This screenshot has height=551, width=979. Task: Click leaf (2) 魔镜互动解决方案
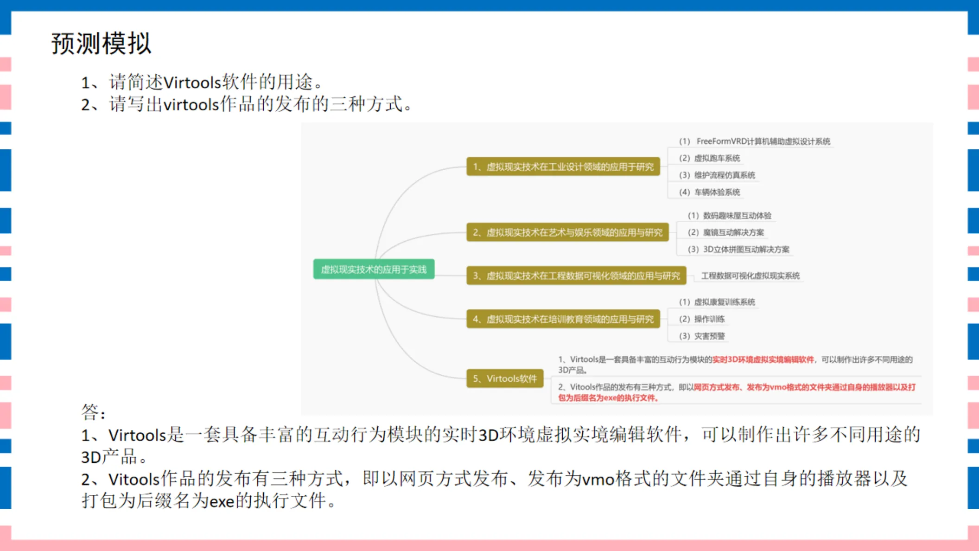tap(726, 232)
